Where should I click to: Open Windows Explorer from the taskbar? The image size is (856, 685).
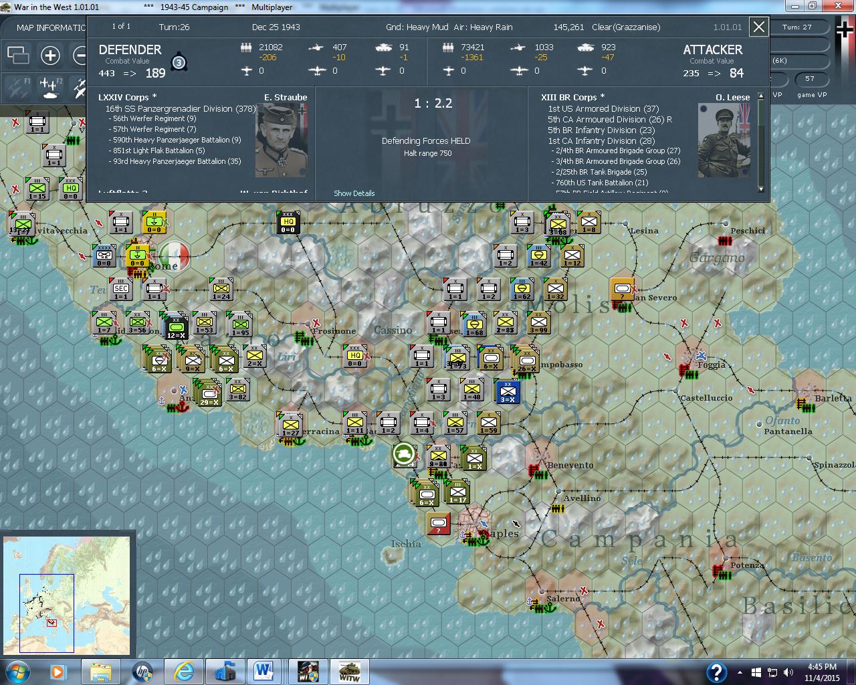[x=100, y=671]
